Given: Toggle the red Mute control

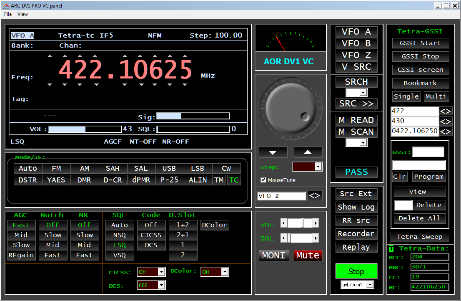Looking at the screenshot, I should [x=308, y=255].
